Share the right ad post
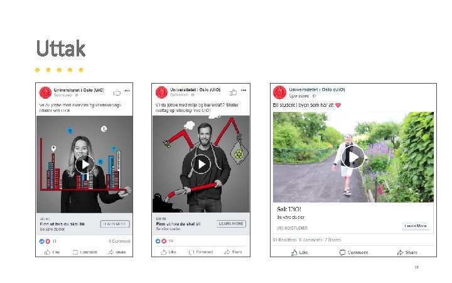 coord(407,252)
